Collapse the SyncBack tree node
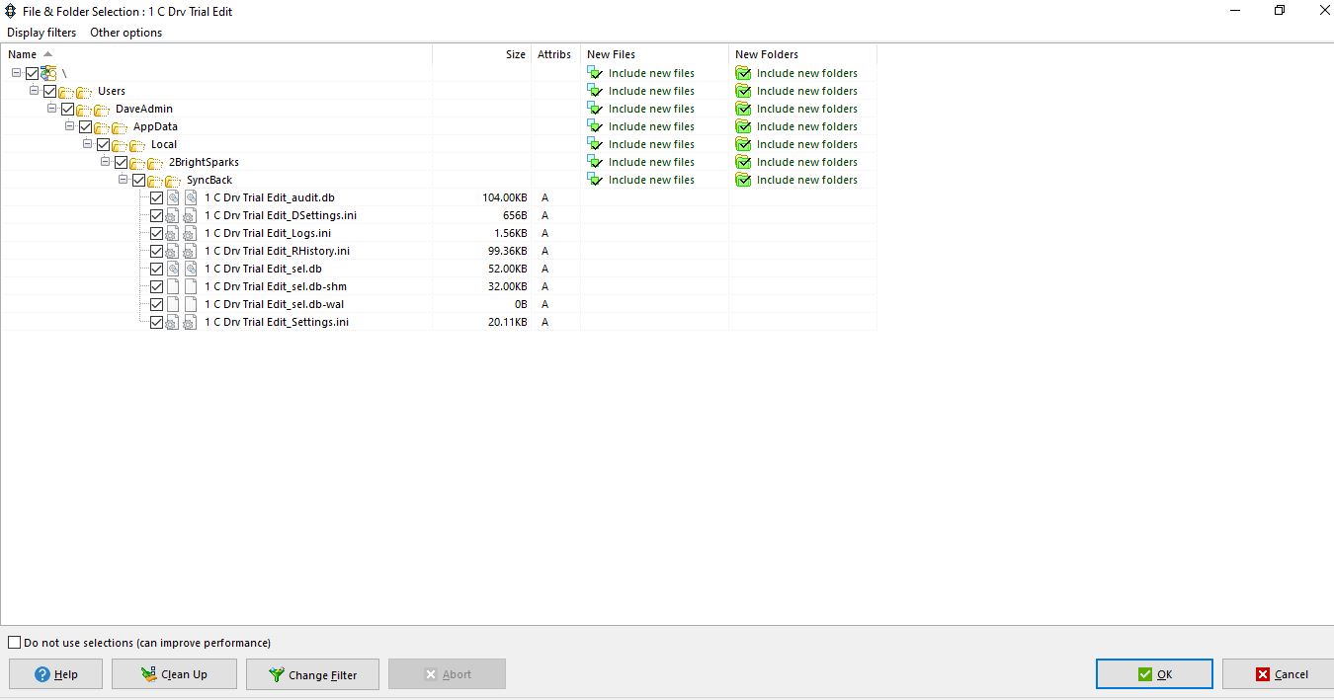1334x700 pixels. tap(124, 180)
